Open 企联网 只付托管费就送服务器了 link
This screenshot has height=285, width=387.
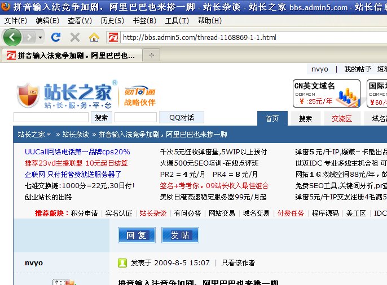73,175
